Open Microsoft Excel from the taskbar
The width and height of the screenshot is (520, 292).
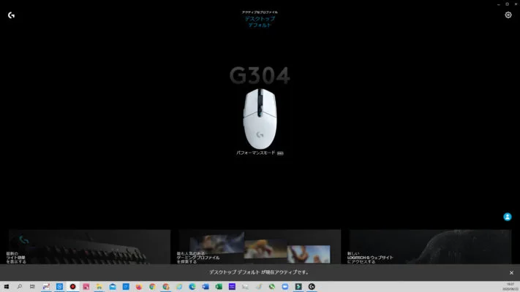click(x=219, y=287)
